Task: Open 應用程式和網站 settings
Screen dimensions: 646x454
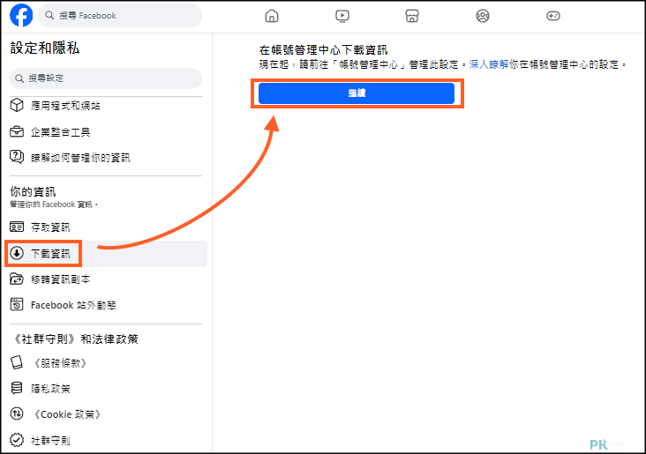Action: click(x=65, y=106)
